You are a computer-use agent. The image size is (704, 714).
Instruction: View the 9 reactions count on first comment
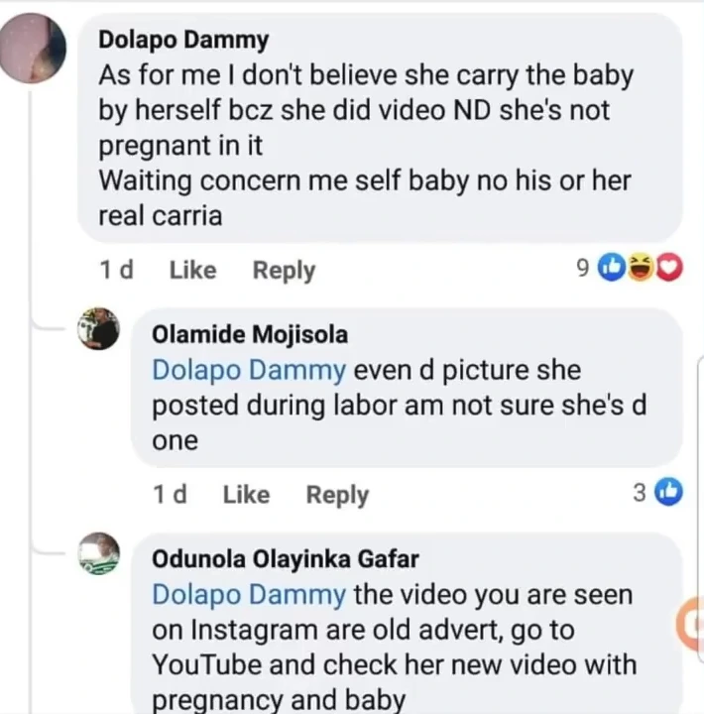(x=583, y=269)
